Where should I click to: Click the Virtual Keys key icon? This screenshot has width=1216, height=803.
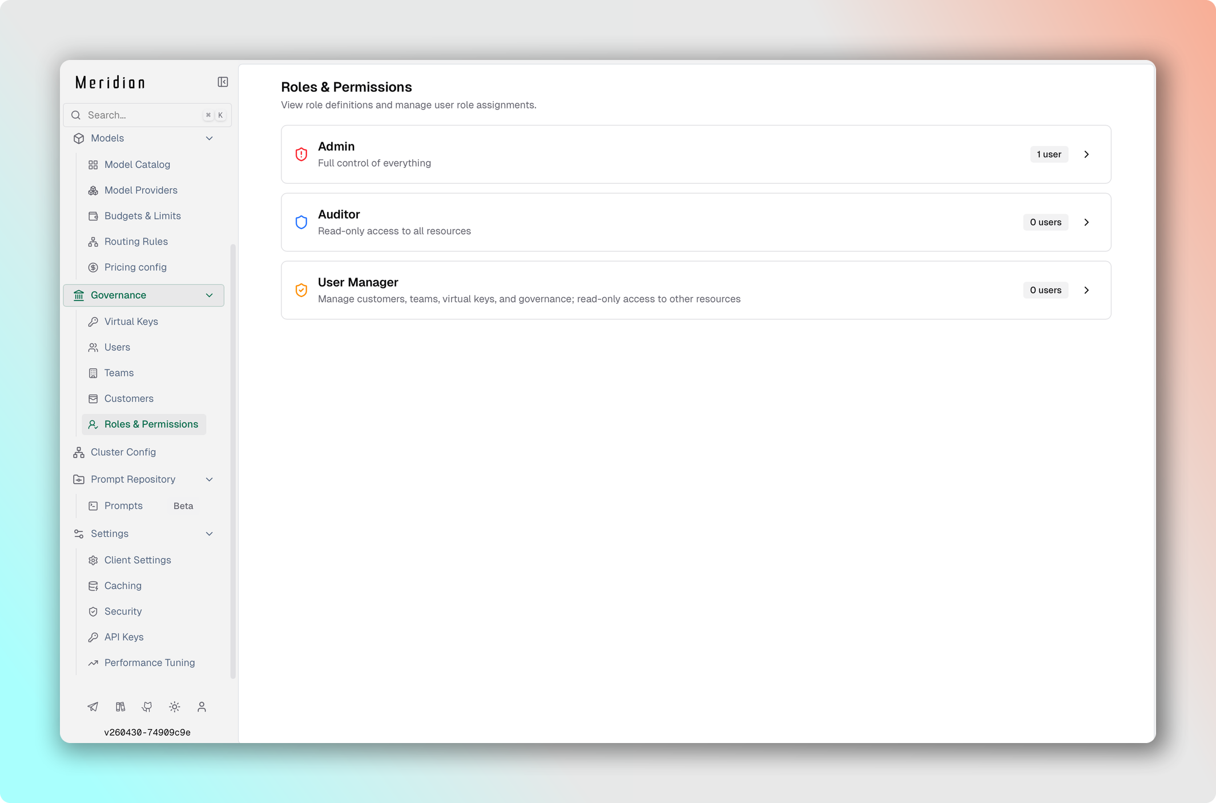[93, 322]
